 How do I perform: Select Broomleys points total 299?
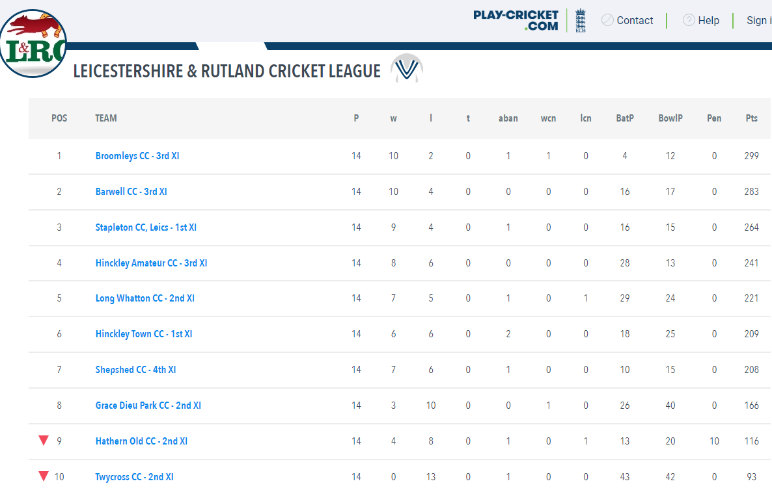(x=751, y=156)
